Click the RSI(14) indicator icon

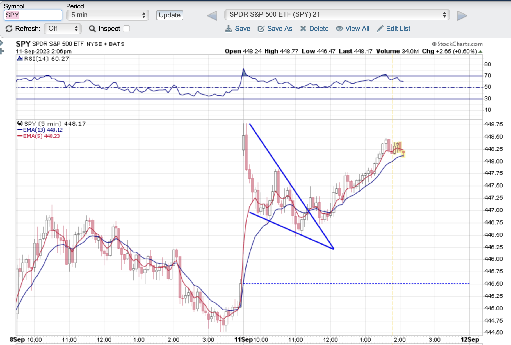(20, 59)
